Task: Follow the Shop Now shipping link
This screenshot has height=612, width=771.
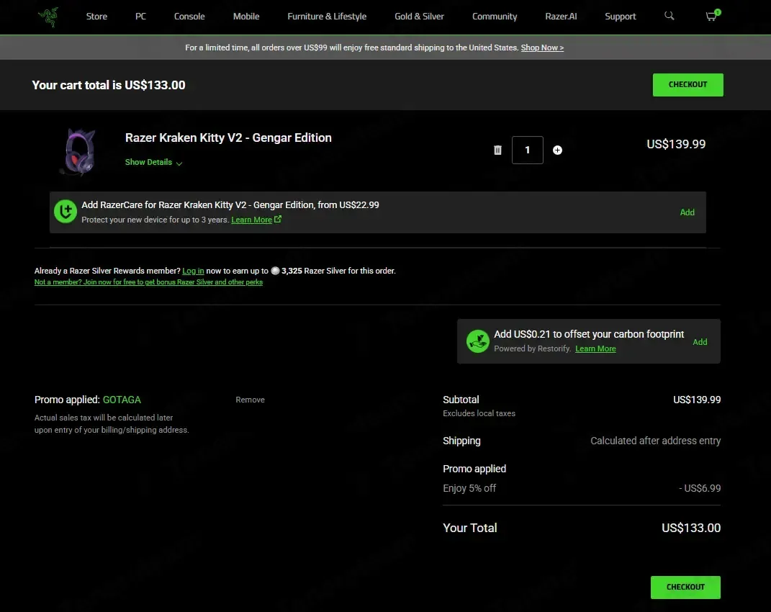Action: pyautogui.click(x=542, y=48)
